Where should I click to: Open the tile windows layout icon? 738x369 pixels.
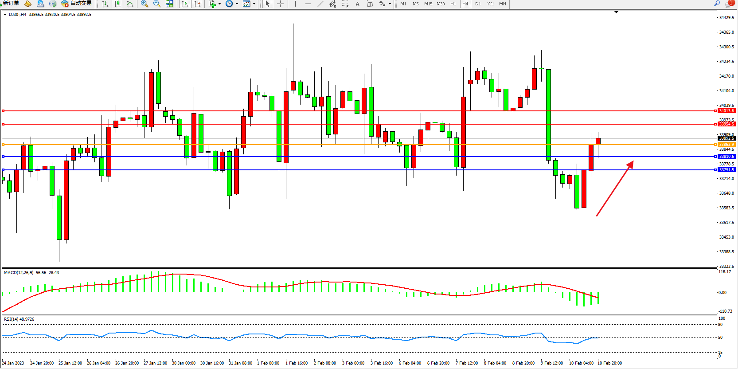point(169,4)
